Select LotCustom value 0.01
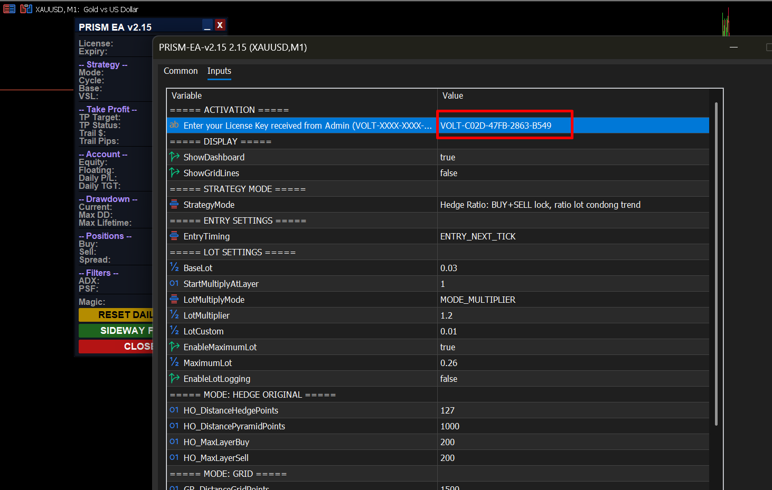The height and width of the screenshot is (490, 772). pyautogui.click(x=573, y=331)
